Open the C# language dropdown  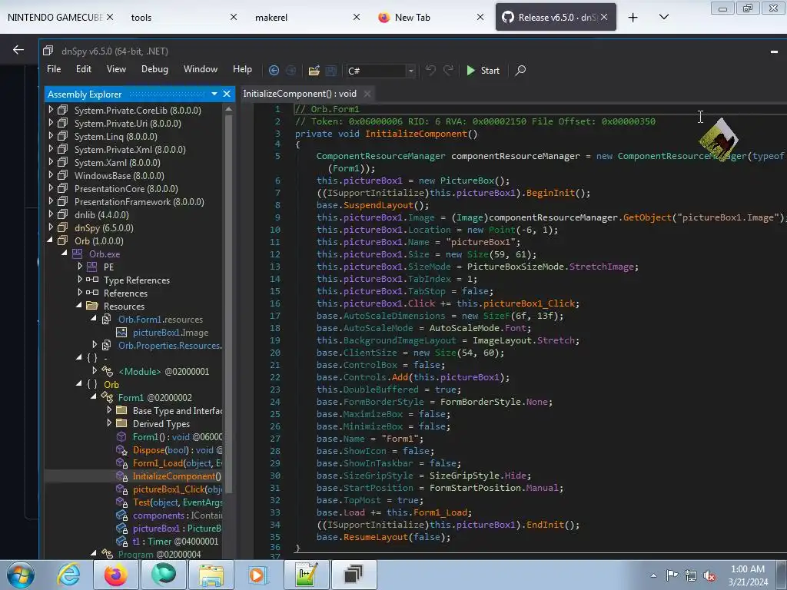point(410,71)
